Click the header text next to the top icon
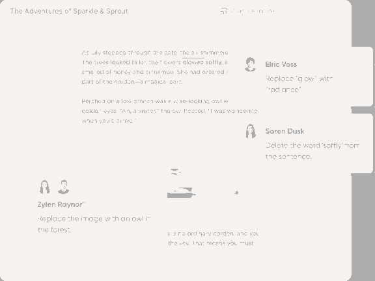The height and width of the screenshot is (281, 375). (x=253, y=11)
